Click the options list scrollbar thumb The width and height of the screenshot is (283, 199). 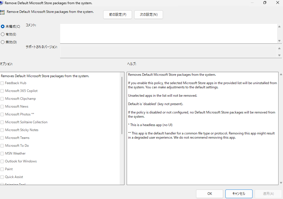point(122,106)
